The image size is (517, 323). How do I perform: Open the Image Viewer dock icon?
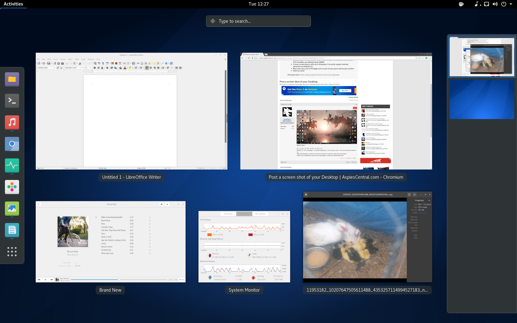tap(12, 209)
